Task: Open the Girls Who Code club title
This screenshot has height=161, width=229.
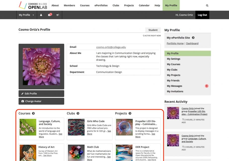Action: (96, 121)
